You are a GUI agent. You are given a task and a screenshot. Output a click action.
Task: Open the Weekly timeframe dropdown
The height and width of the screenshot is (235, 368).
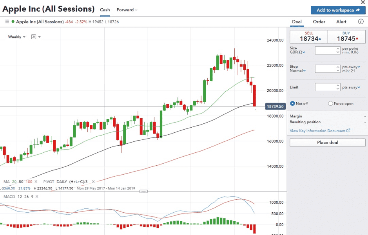[17, 37]
